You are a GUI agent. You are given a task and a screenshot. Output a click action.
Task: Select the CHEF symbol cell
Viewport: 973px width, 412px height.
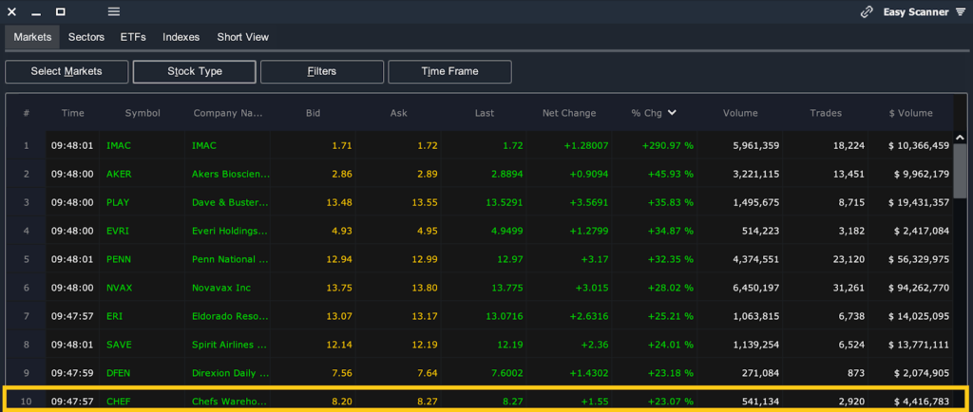pyautogui.click(x=119, y=402)
